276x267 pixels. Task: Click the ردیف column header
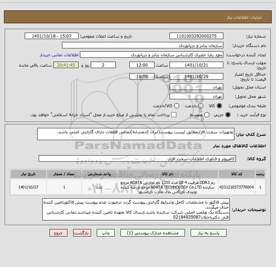260,174
